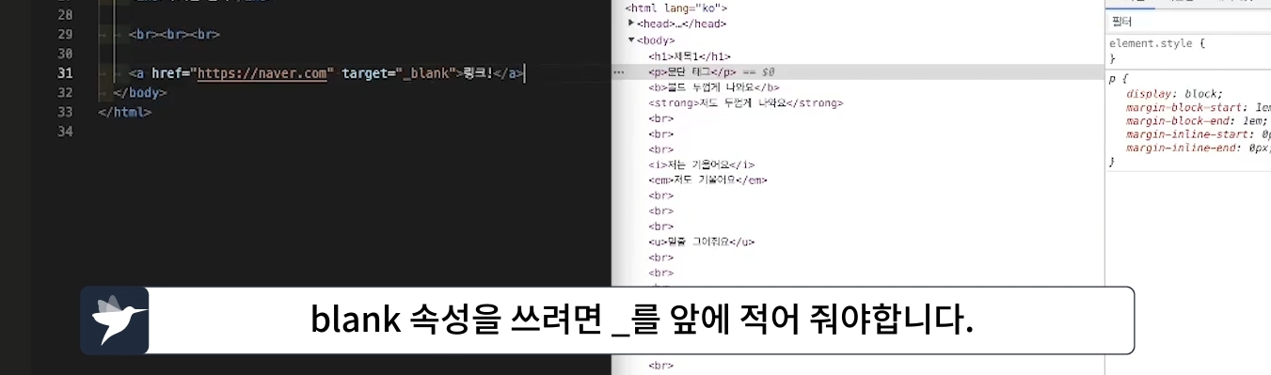The height and width of the screenshot is (375, 1271).
Task: Click the <br><br><br> code on line 29
Action: (x=174, y=35)
